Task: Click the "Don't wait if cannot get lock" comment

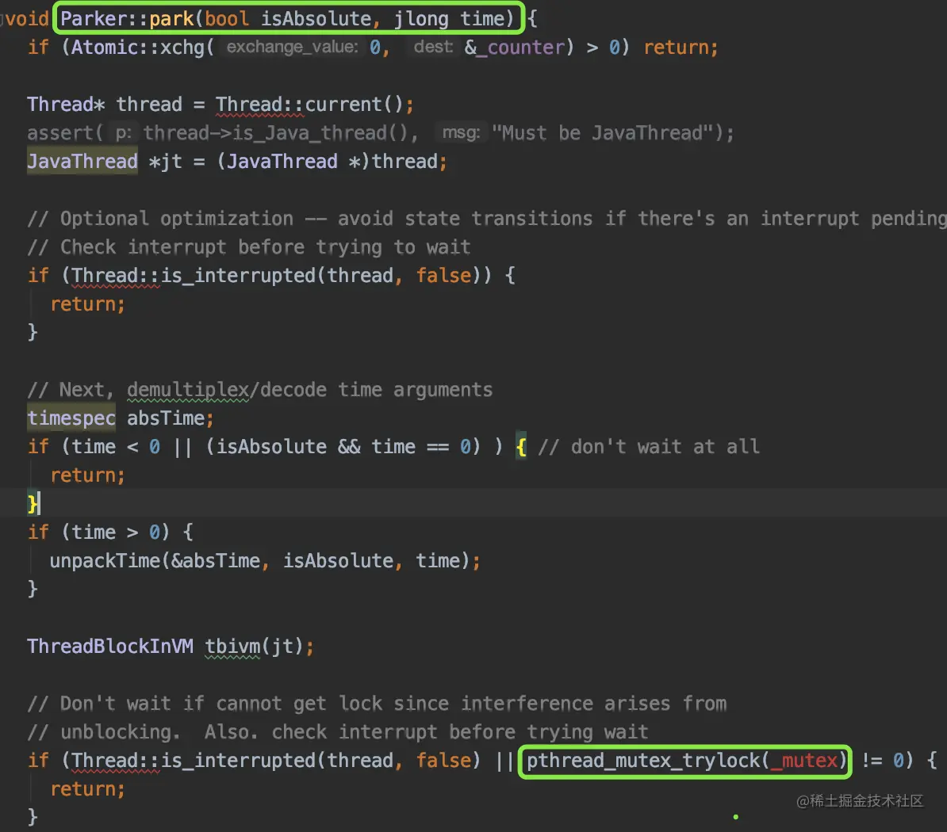Action: (x=377, y=704)
